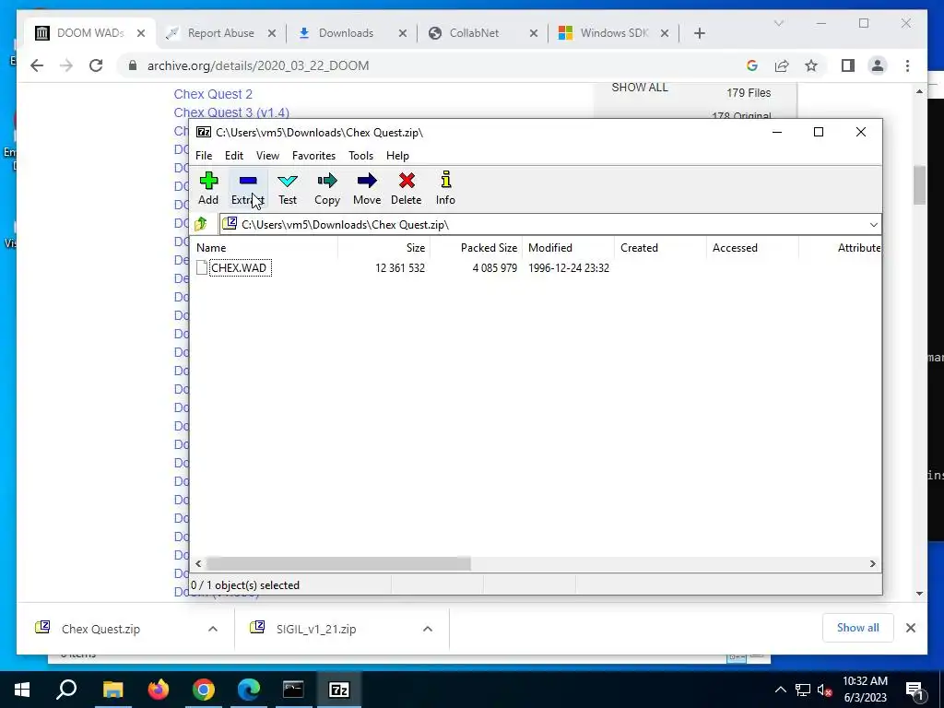The height and width of the screenshot is (708, 944).
Task: Click the 7-Zip horizontal scrollbar thumb
Action: pos(338,563)
